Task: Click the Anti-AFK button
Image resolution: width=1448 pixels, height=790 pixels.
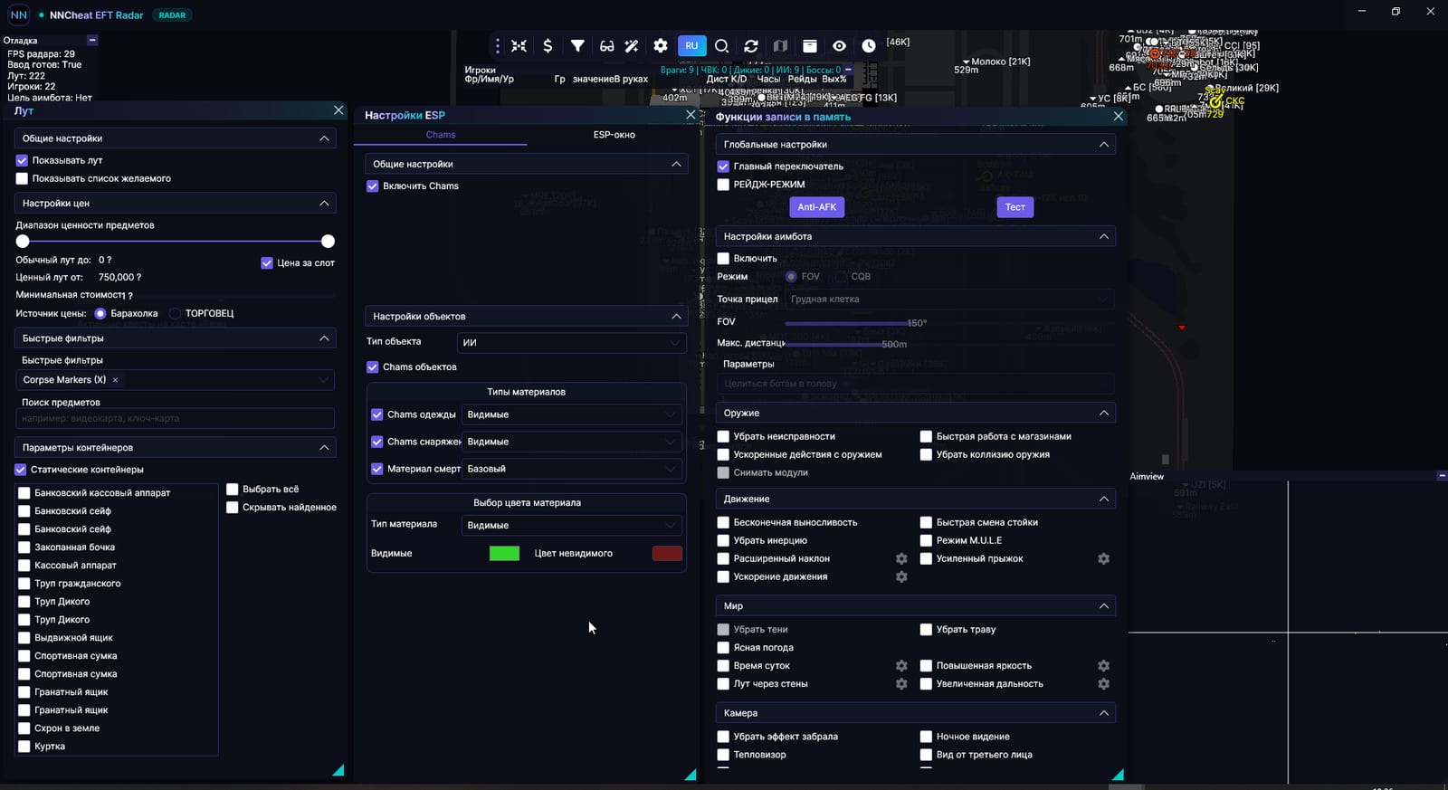Action: [816, 207]
